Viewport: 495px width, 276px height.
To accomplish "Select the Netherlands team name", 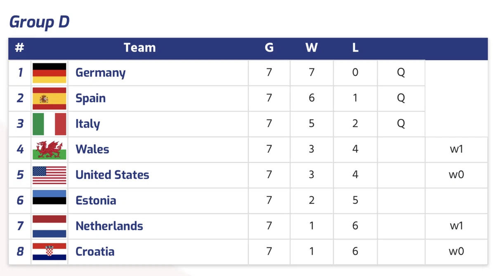I will (109, 226).
